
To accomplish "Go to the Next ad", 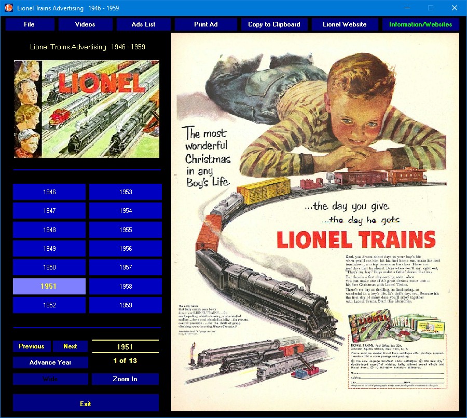I will tap(70, 346).
